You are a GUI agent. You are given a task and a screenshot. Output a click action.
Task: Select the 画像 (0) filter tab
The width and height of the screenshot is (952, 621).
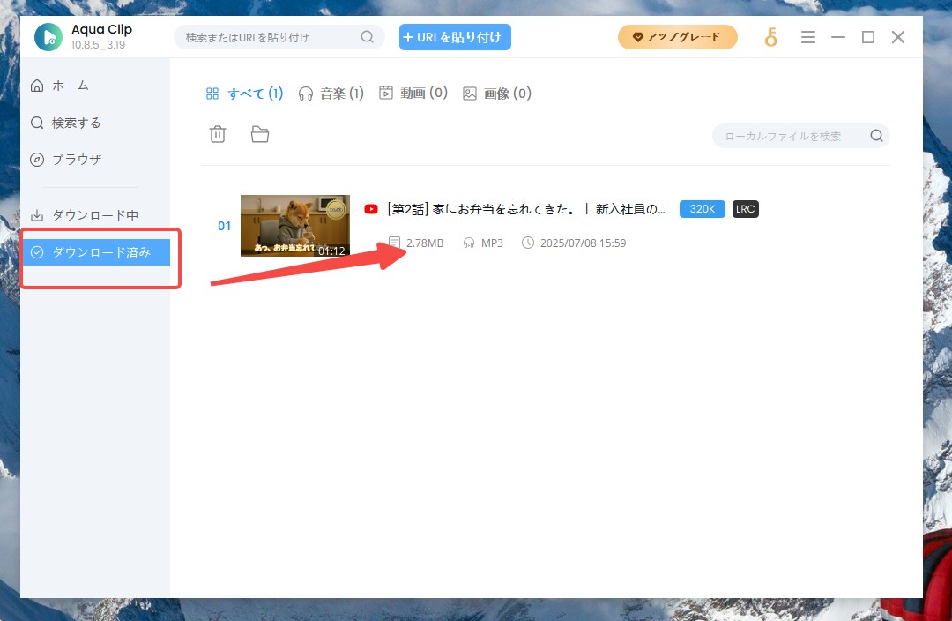coord(496,93)
